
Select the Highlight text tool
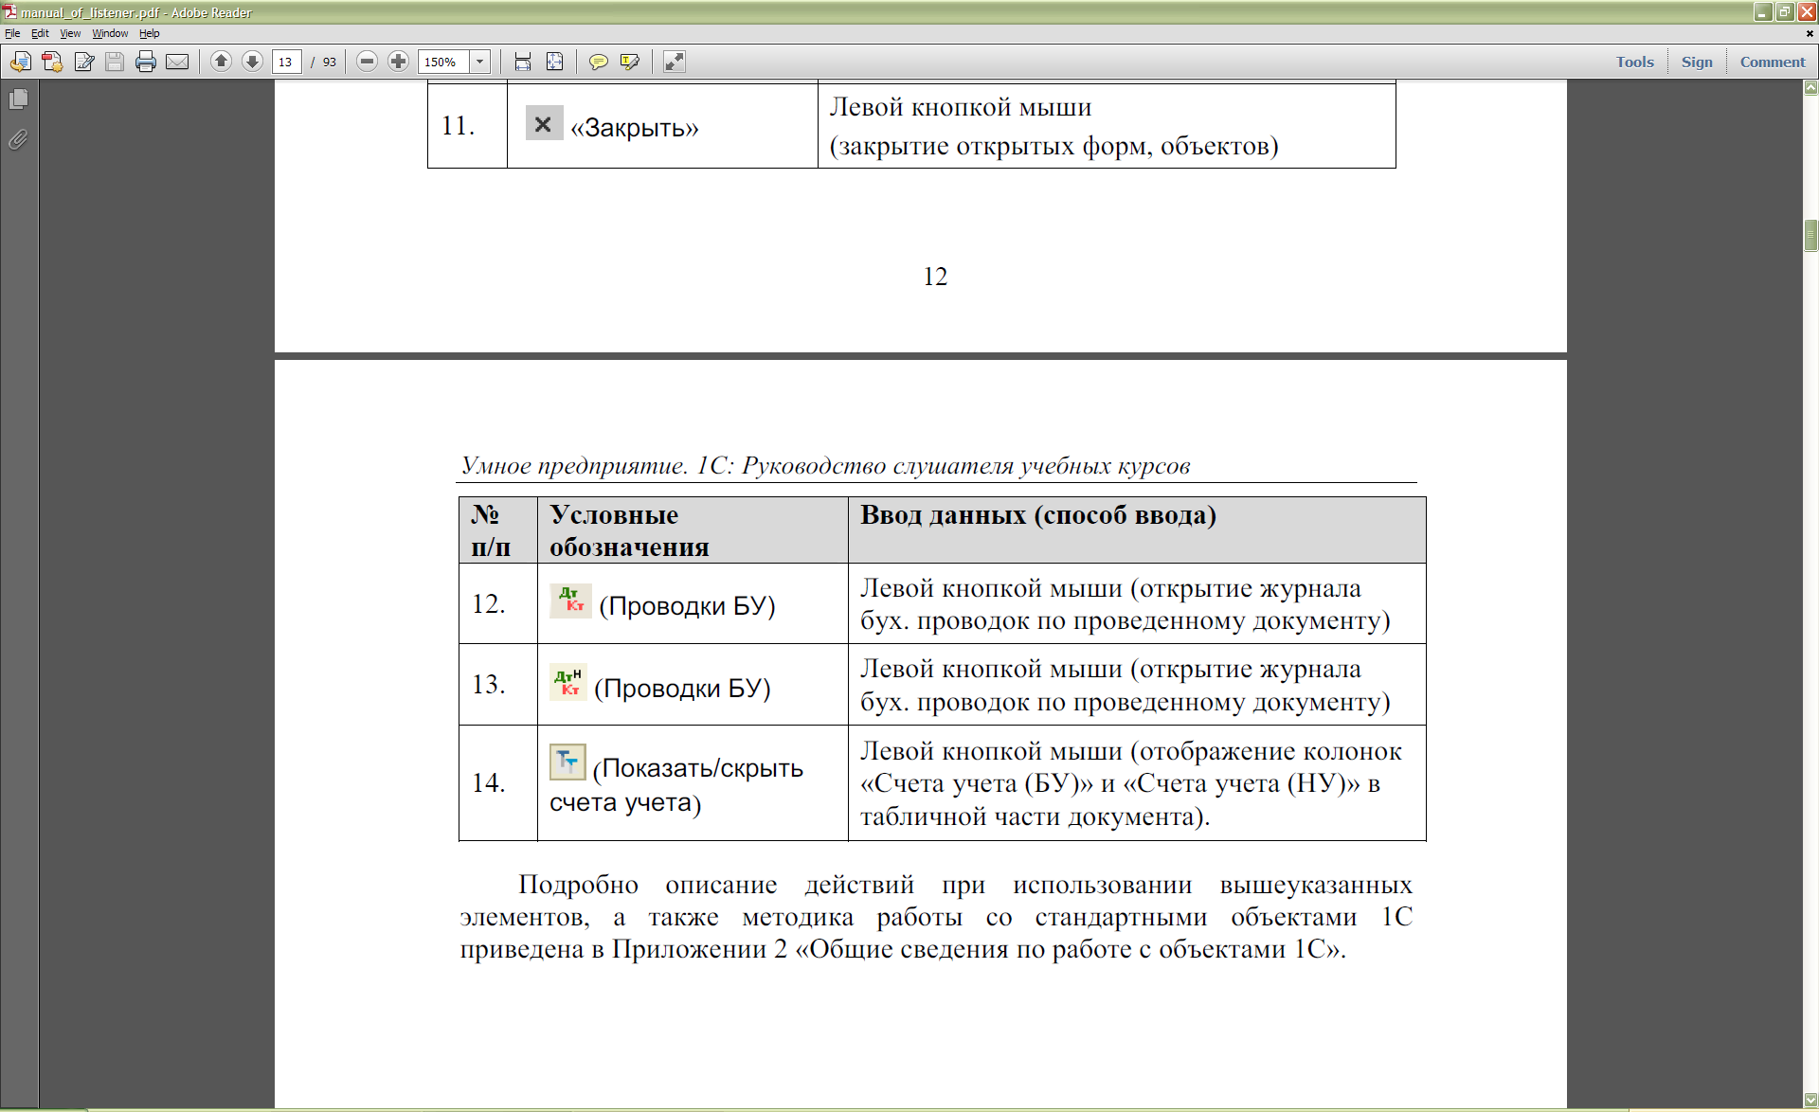tap(630, 62)
